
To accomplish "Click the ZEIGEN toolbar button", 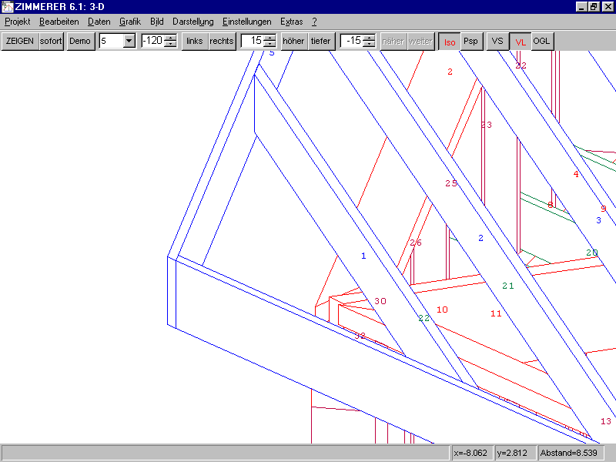I will click(20, 41).
